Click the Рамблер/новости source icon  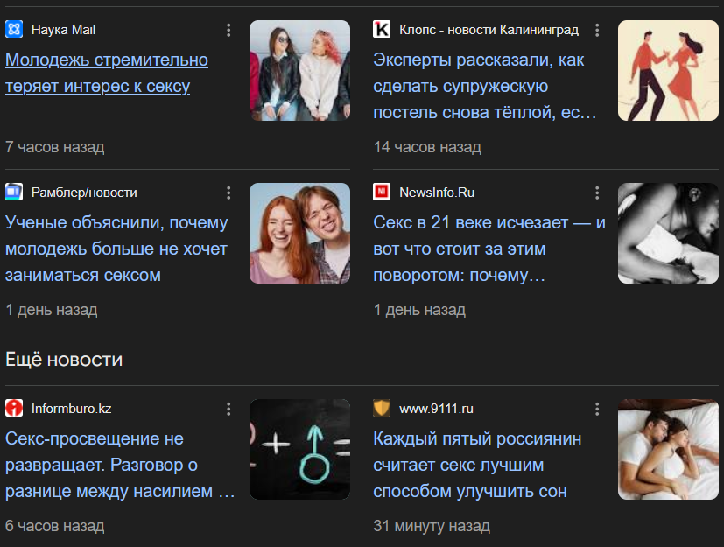click(x=14, y=192)
